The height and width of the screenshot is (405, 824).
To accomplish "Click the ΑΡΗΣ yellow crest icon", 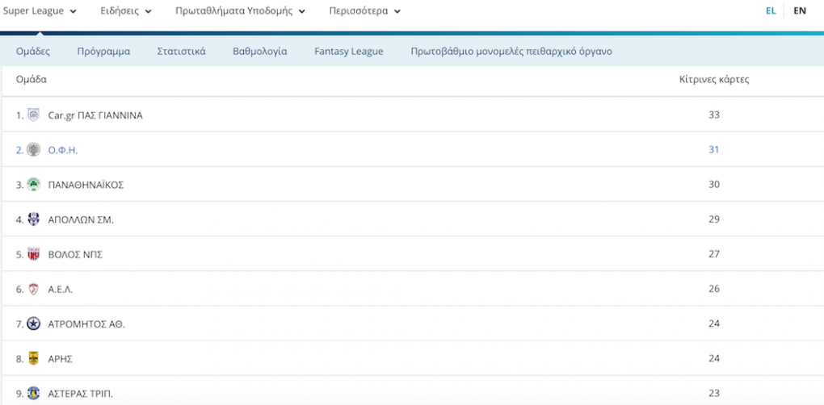I will 34,359.
